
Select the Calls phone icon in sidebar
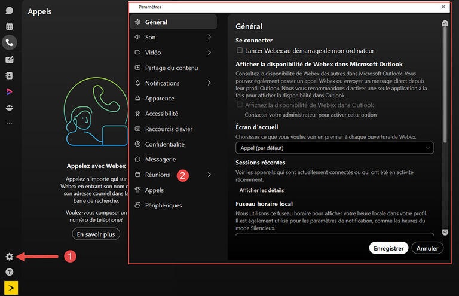click(x=9, y=42)
